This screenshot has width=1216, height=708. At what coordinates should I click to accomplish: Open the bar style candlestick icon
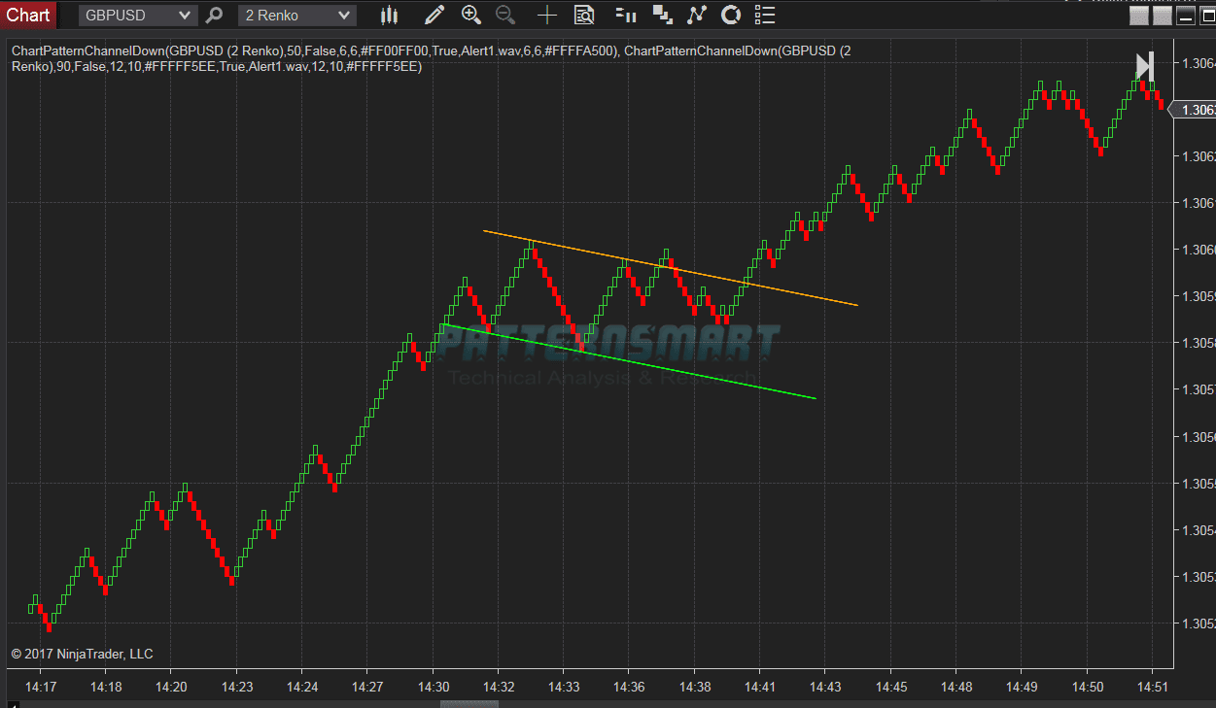tap(389, 15)
